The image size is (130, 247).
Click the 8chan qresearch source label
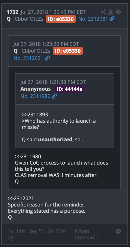pos(86,234)
